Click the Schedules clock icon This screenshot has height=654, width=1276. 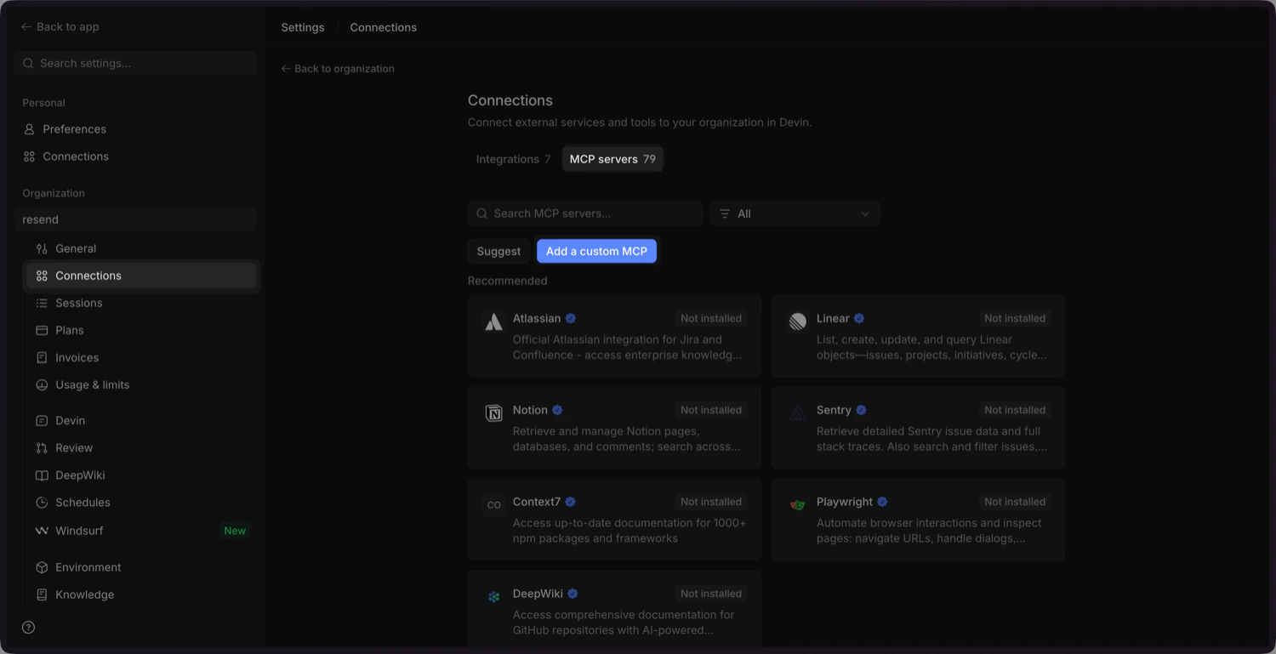pos(42,503)
